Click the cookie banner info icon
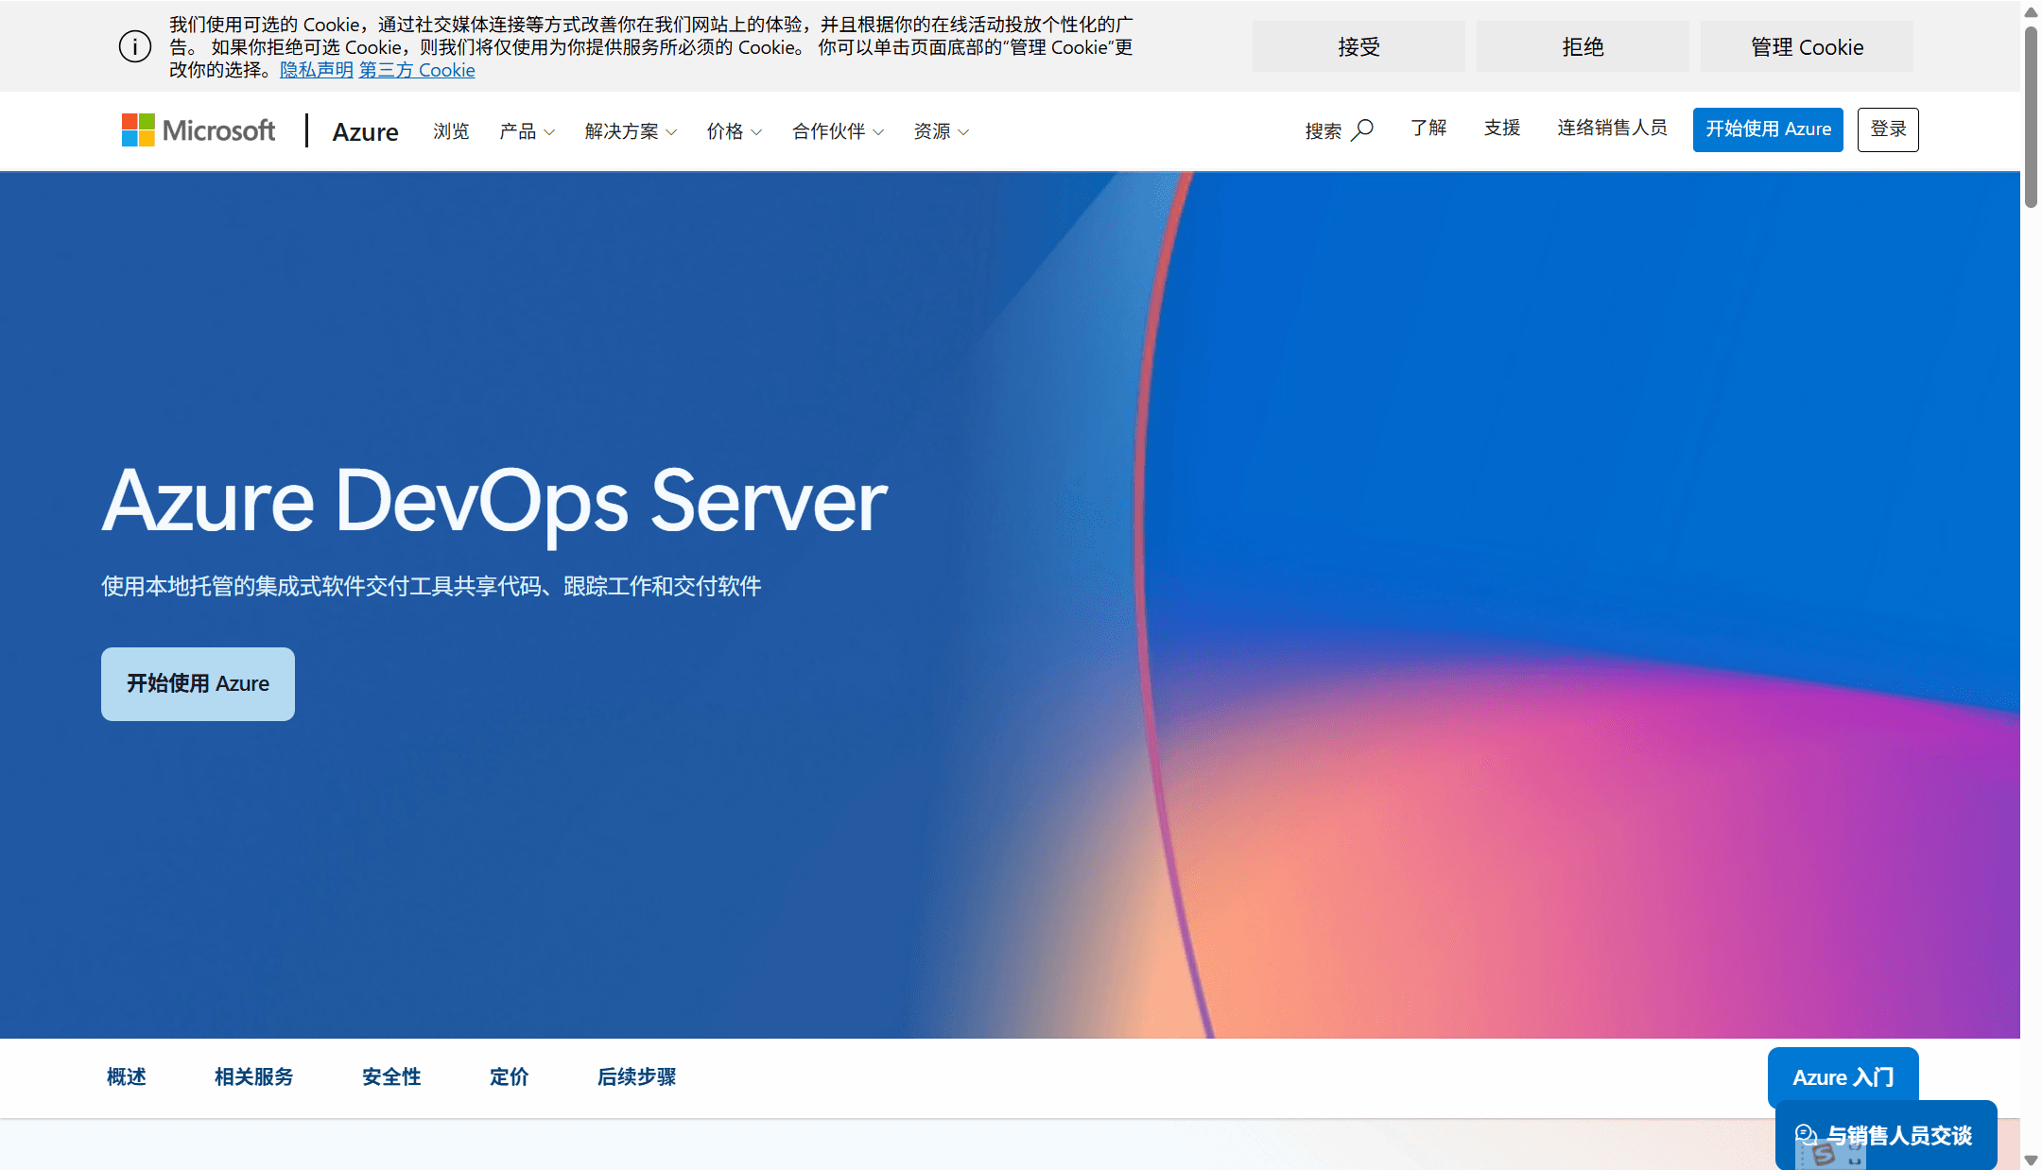 pyautogui.click(x=135, y=46)
